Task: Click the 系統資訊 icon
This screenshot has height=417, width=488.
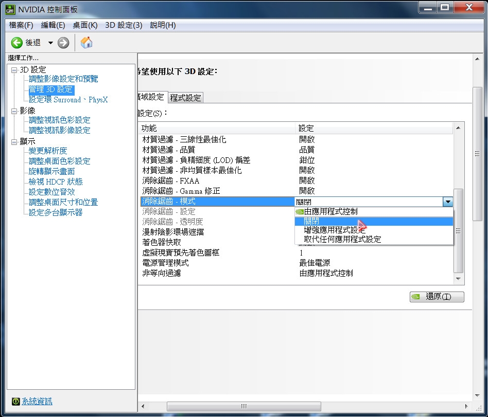Action: coord(15,402)
